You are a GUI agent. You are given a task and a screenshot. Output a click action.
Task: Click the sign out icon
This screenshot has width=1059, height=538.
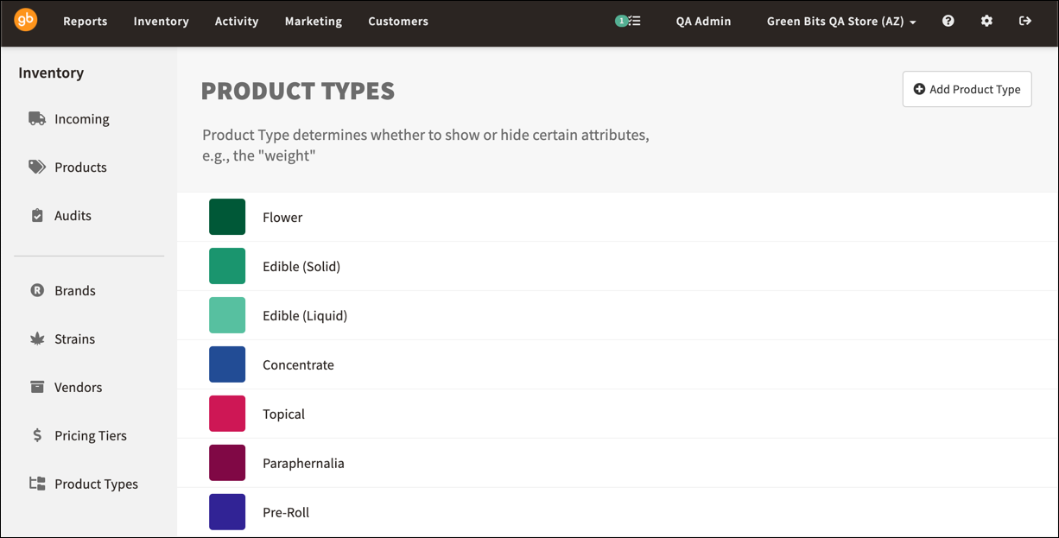click(x=1025, y=21)
